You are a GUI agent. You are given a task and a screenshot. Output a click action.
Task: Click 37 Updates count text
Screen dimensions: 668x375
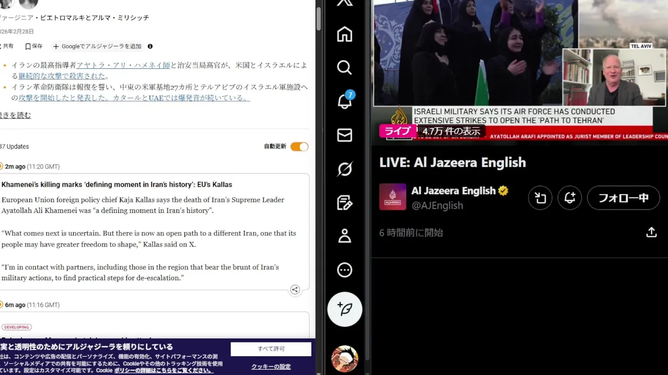pyautogui.click(x=15, y=147)
